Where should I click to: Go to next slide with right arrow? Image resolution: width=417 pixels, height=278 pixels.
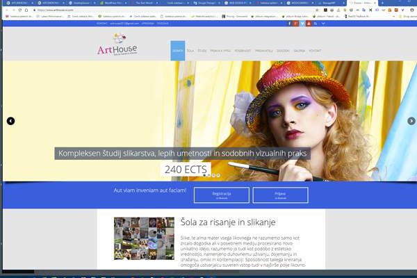411,121
